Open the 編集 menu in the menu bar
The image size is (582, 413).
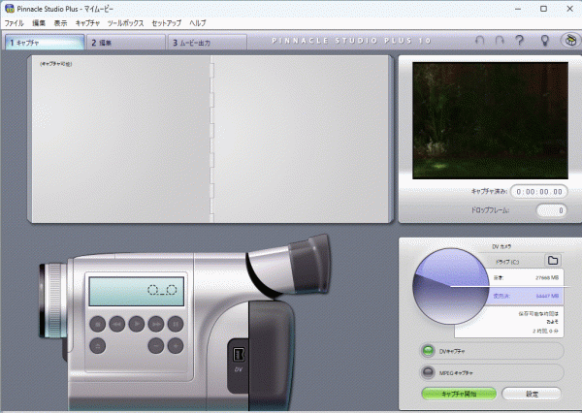pos(39,23)
